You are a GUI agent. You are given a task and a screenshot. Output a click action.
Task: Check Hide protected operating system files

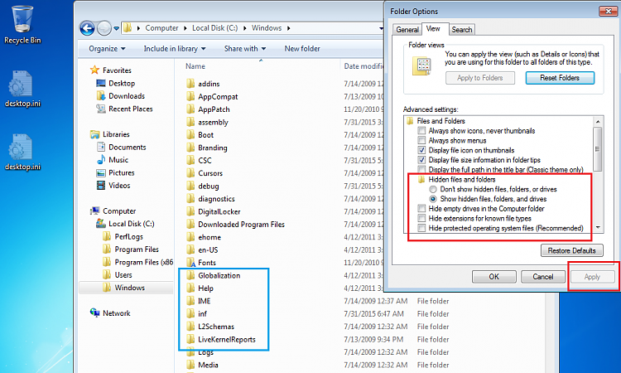[421, 228]
